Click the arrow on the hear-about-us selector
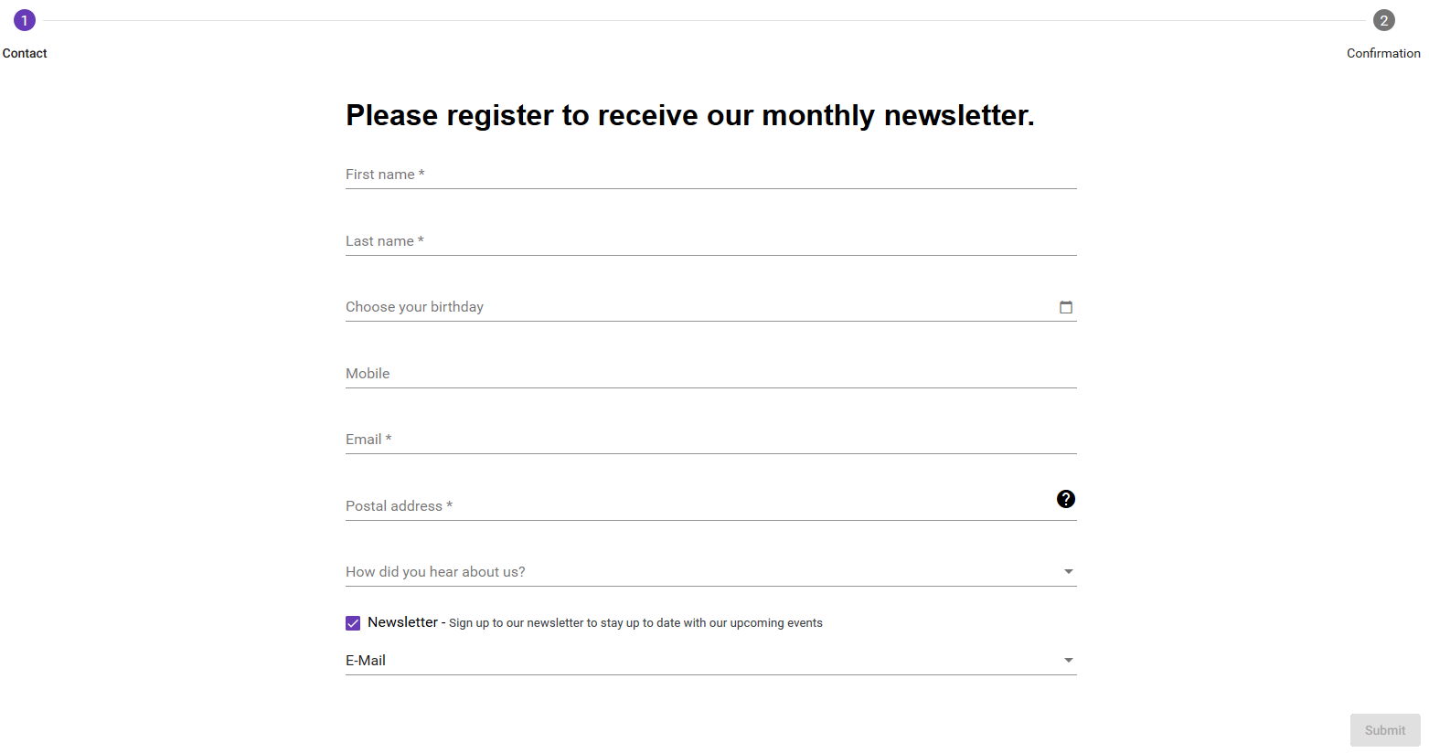This screenshot has height=753, width=1429. click(x=1068, y=572)
